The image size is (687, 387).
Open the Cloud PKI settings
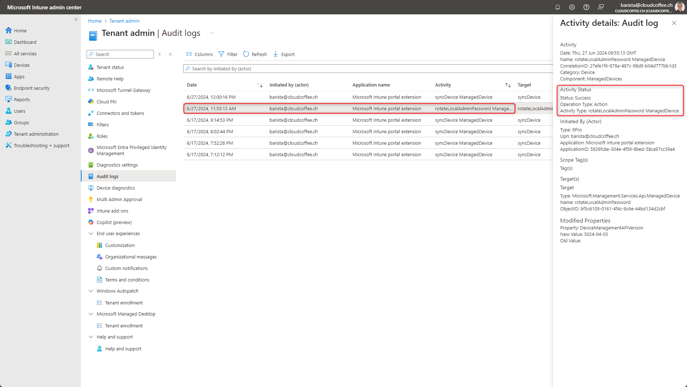pyautogui.click(x=106, y=102)
